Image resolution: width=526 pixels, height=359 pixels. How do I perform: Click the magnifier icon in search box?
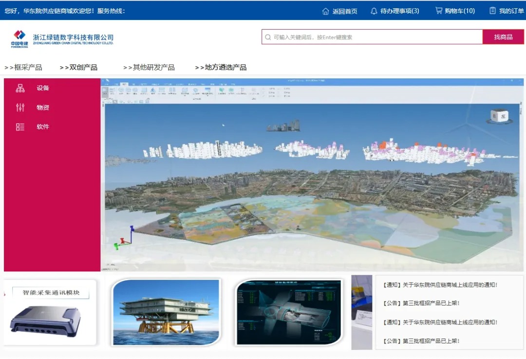pyautogui.click(x=268, y=37)
